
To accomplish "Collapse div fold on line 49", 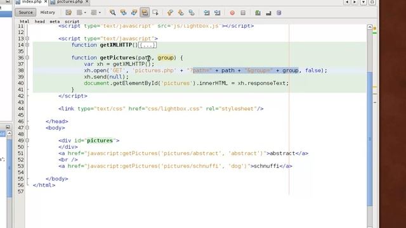I will [x=27, y=141].
